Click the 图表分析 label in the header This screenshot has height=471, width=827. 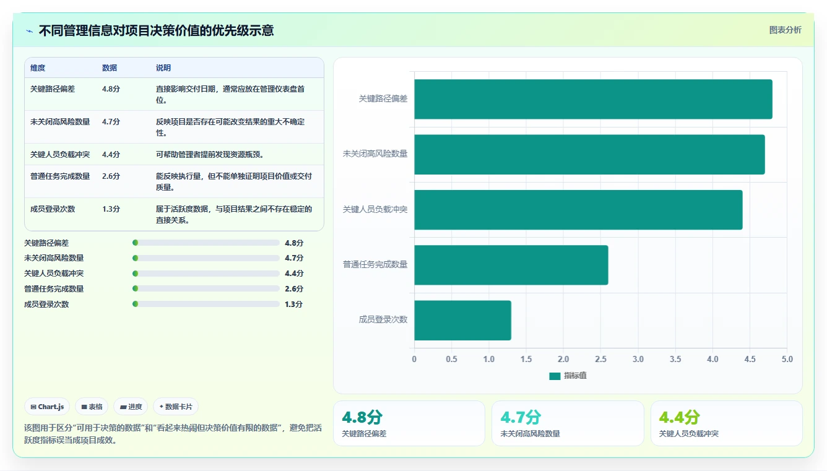[x=785, y=30]
